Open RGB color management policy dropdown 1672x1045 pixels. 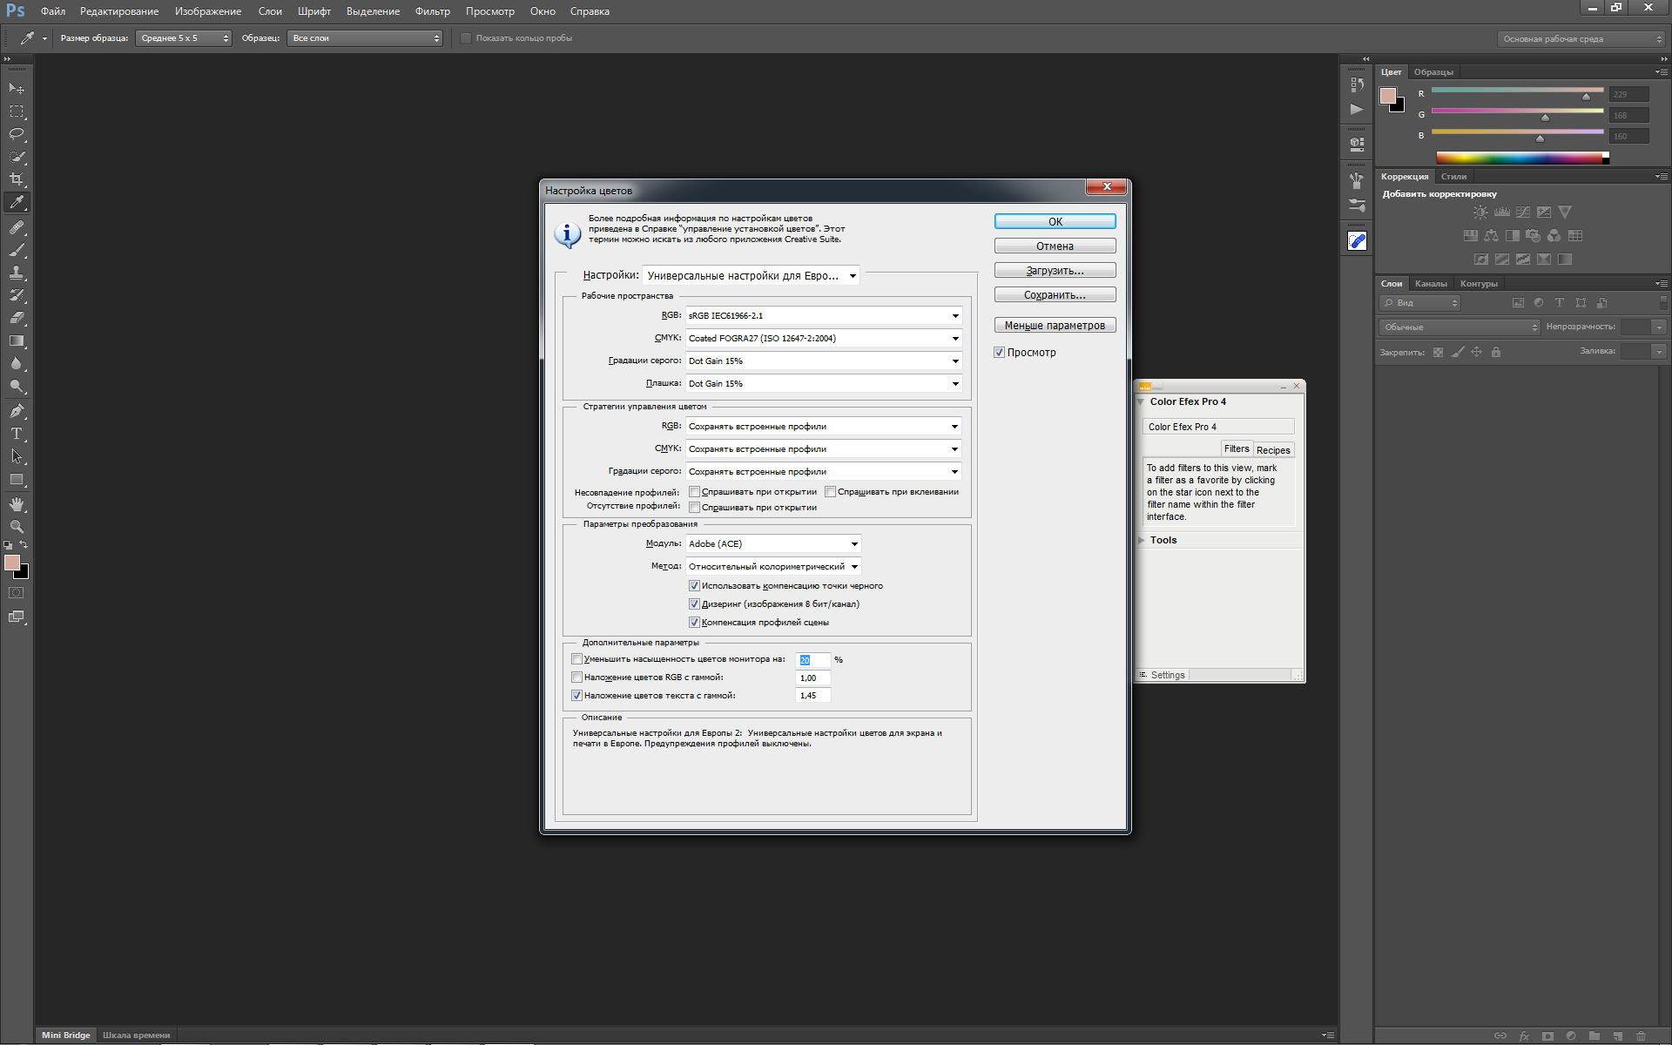pos(824,426)
